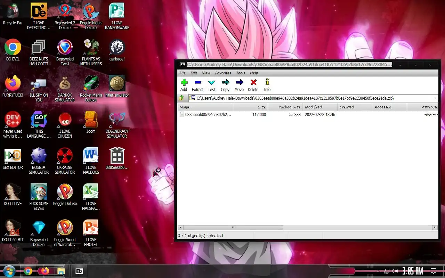Sort by the Accessed column header

pos(389,107)
